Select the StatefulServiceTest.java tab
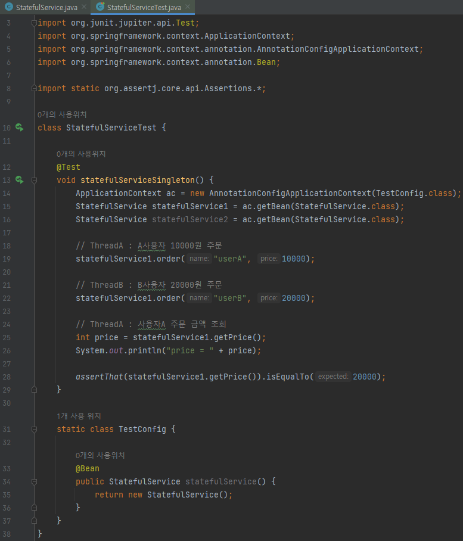The height and width of the screenshot is (541, 463). [144, 7]
